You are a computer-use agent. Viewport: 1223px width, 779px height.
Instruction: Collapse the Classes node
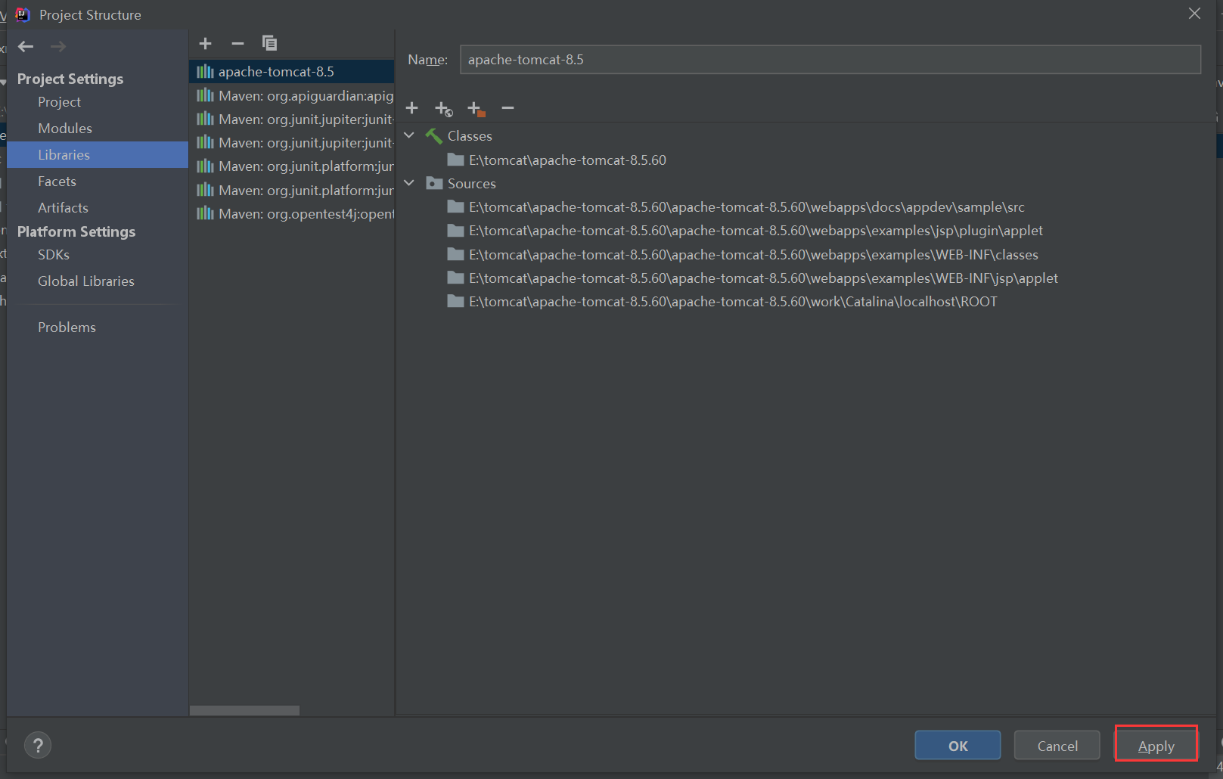coord(409,135)
